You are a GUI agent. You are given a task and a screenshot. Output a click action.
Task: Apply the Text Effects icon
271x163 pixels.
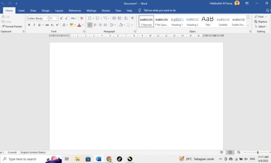pyautogui.click(x=64, y=25)
